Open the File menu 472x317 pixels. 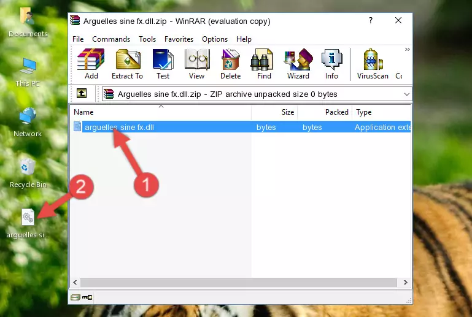[x=78, y=39]
